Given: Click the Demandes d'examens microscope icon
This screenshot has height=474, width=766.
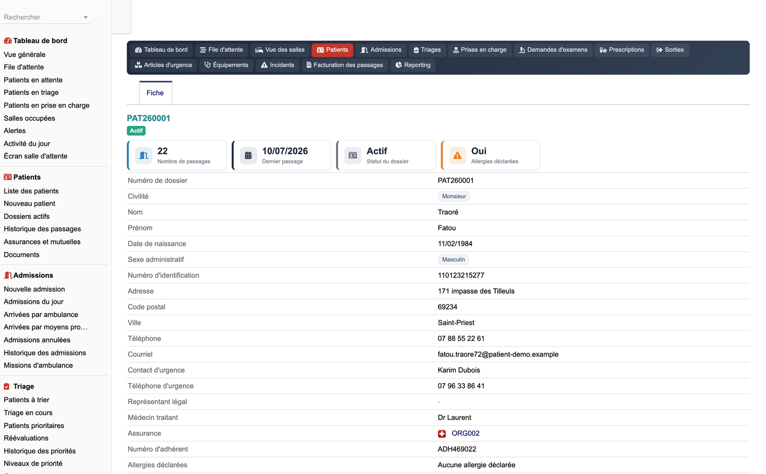Looking at the screenshot, I should [522, 50].
